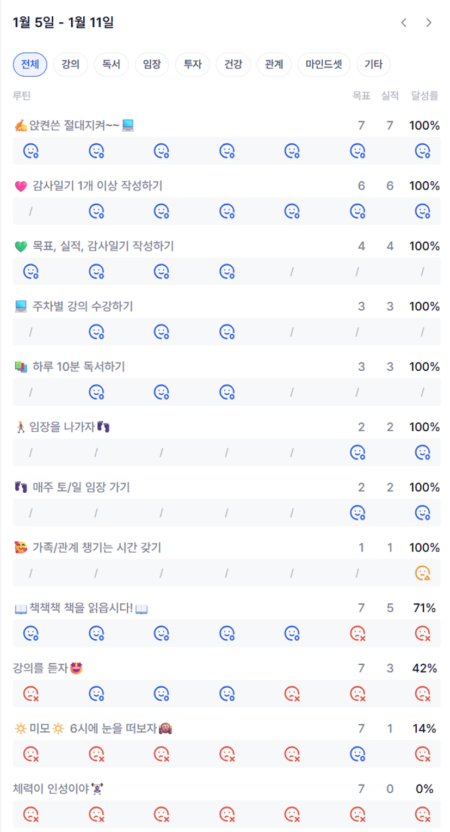Viewport: 450px width, 832px height.
Task: Toggle first-day status in 체력이 인성이야 row
Action: [30, 815]
